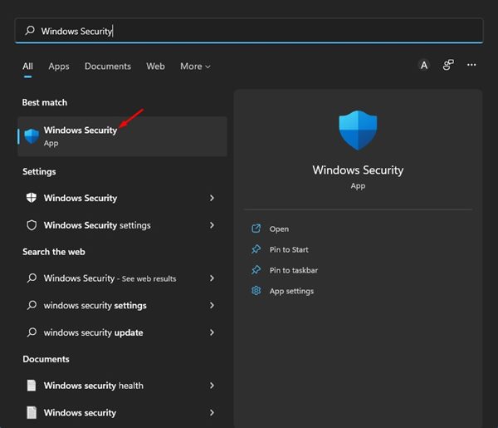Choose Pin to taskbar action

pyautogui.click(x=293, y=270)
